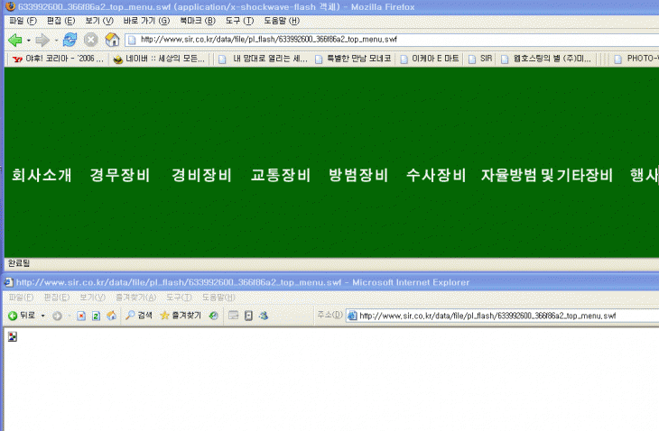Open Firefox 북마크 (B) menu

point(198,21)
